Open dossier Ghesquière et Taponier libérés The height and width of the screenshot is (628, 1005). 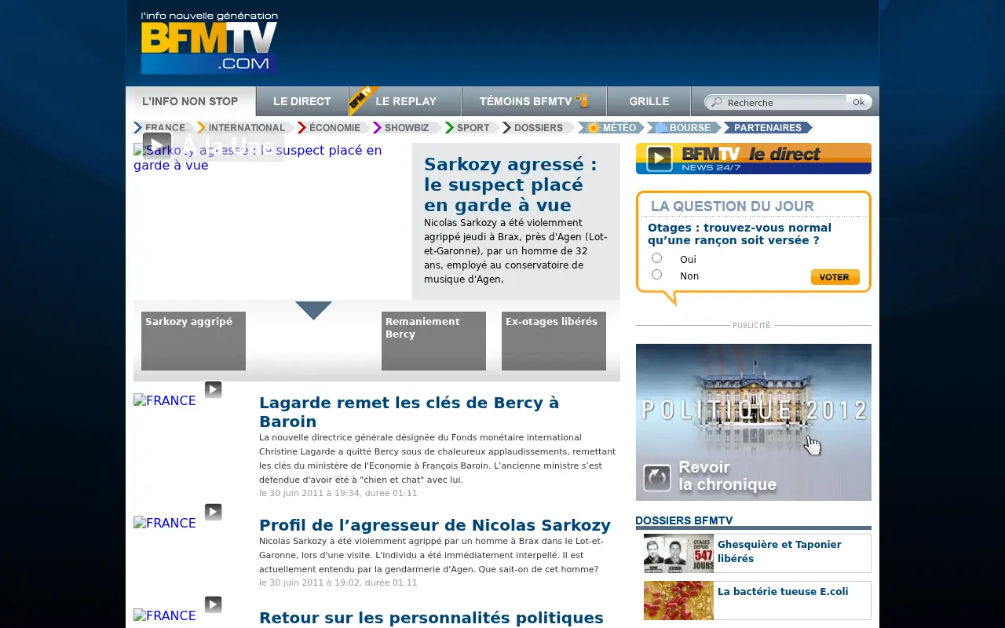(780, 551)
